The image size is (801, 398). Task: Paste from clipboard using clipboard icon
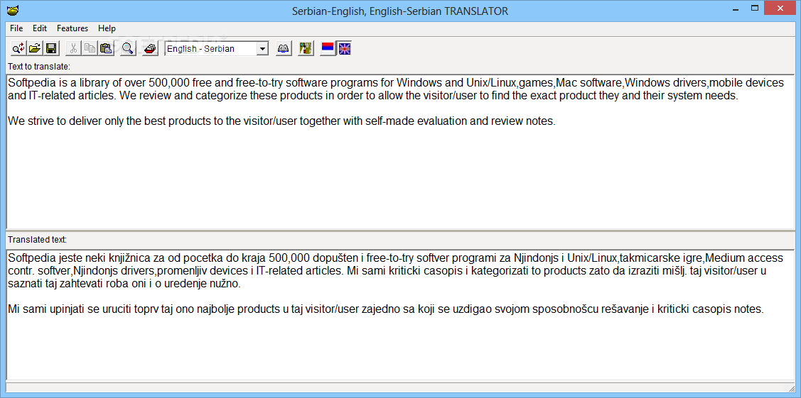[106, 48]
